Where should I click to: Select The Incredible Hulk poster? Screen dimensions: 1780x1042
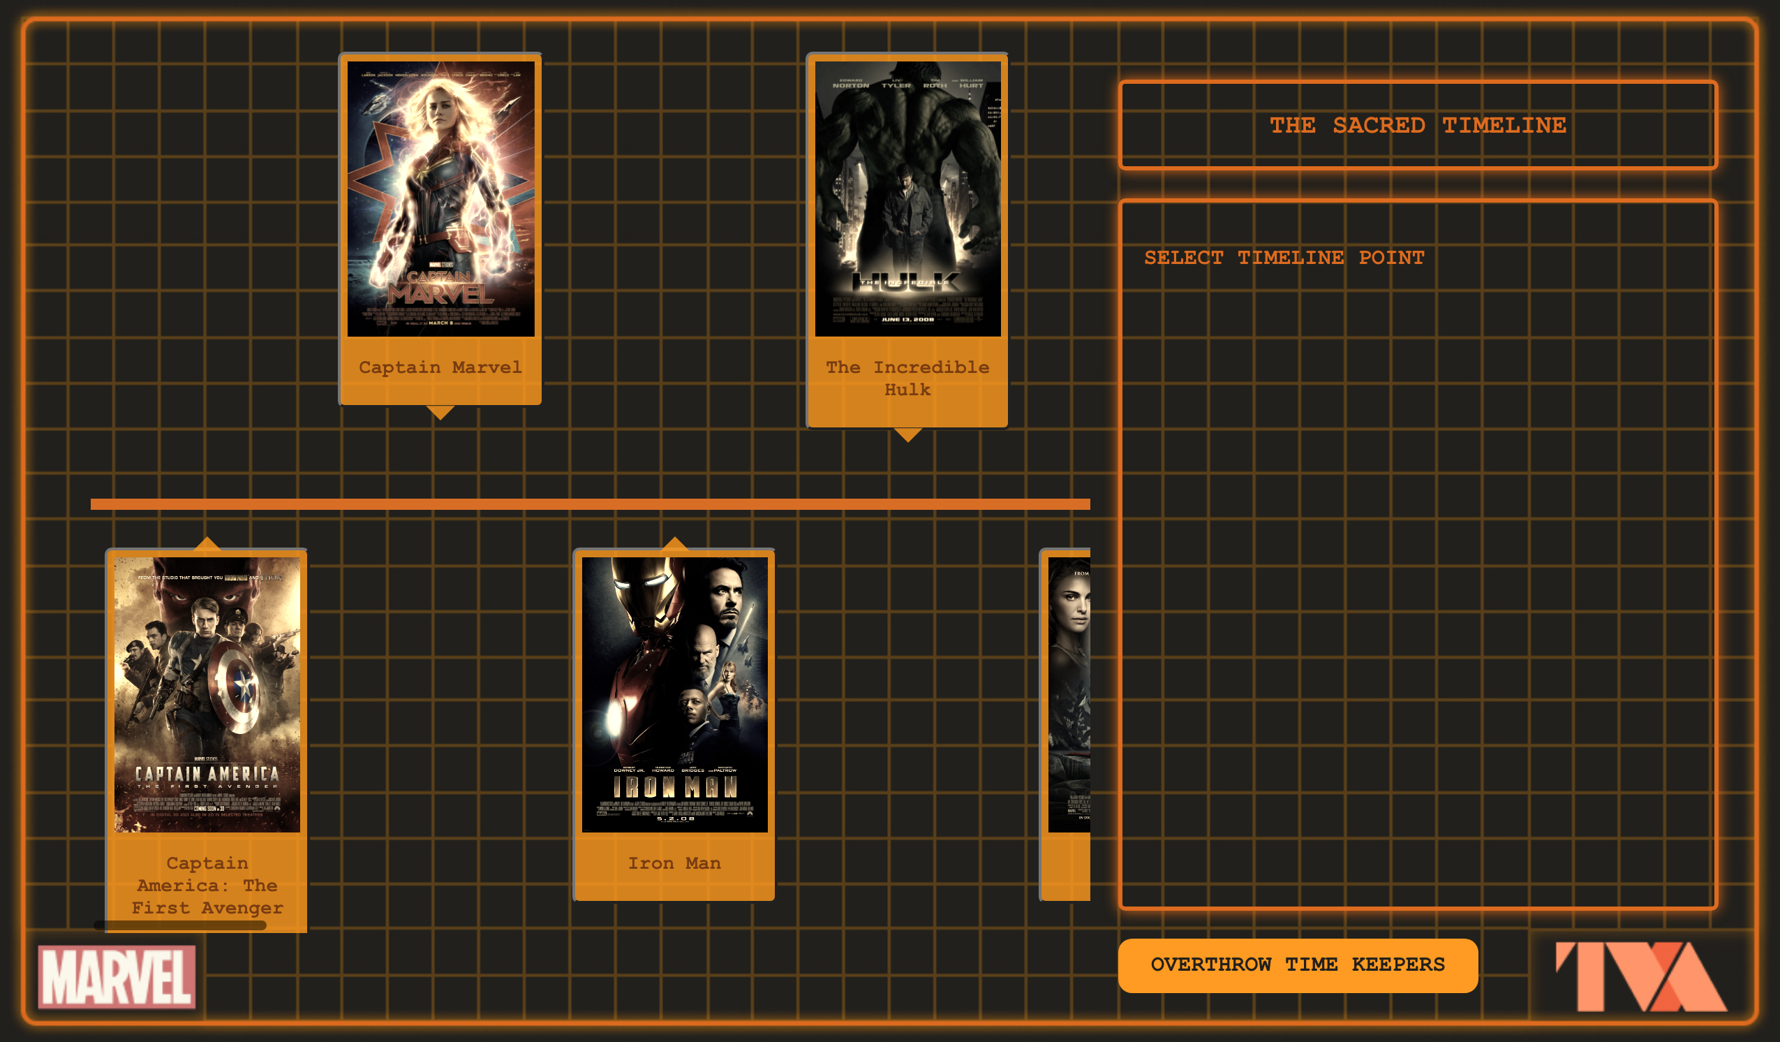[907, 198]
